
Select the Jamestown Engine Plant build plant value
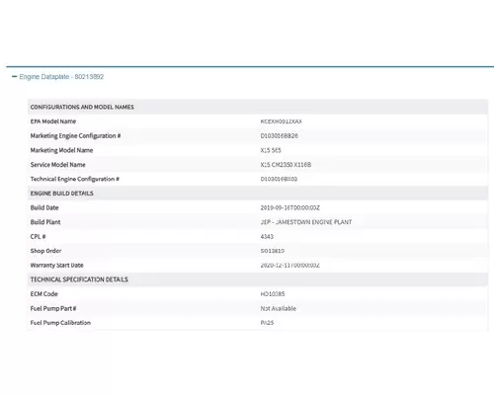[306, 222]
